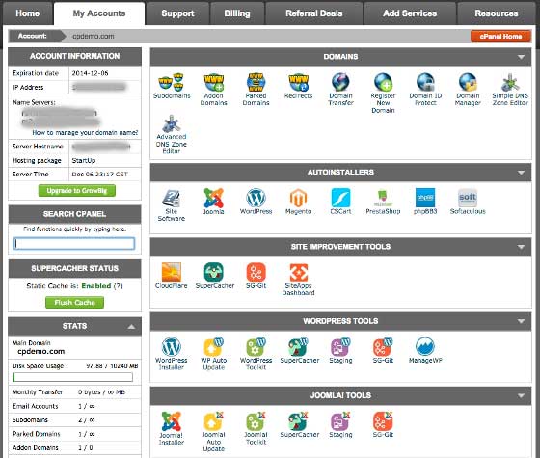Open ManageWP
The width and height of the screenshot is (540, 458).
[x=425, y=350]
